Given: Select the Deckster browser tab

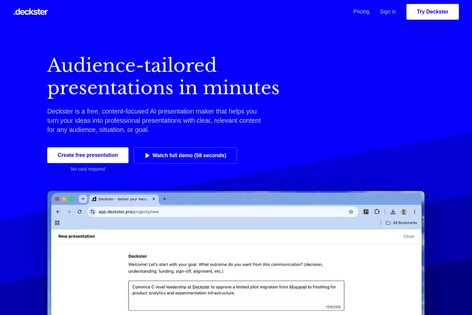Looking at the screenshot, I should 124,199.
